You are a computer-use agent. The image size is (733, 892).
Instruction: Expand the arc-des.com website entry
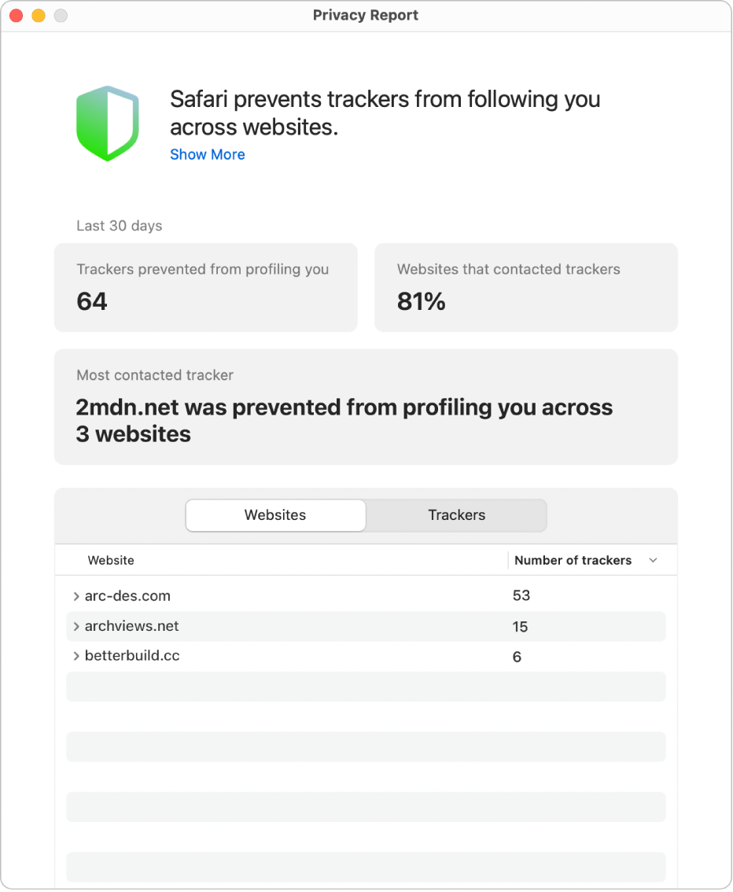(76, 595)
